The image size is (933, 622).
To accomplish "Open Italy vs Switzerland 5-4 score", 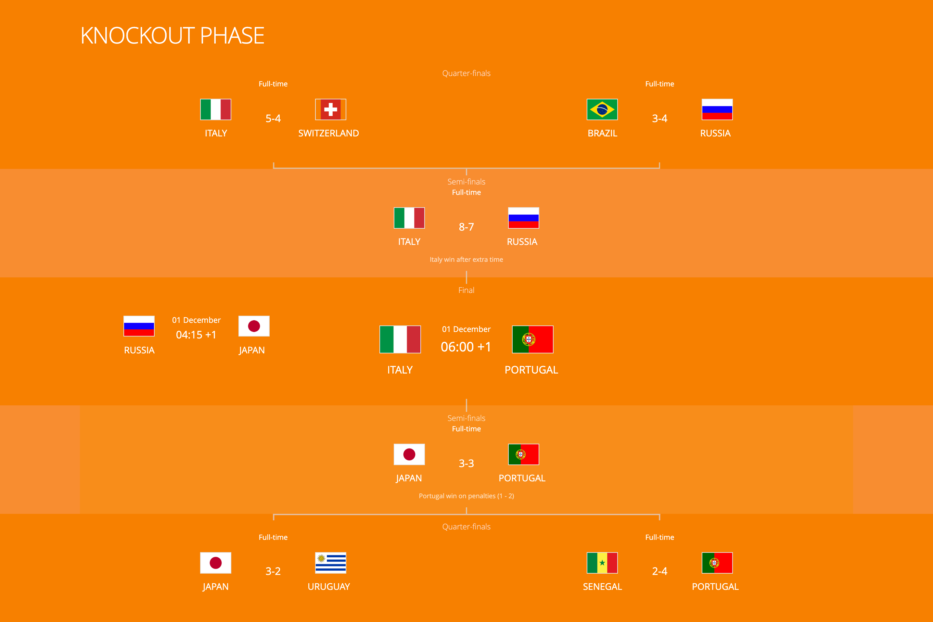I will 273,118.
